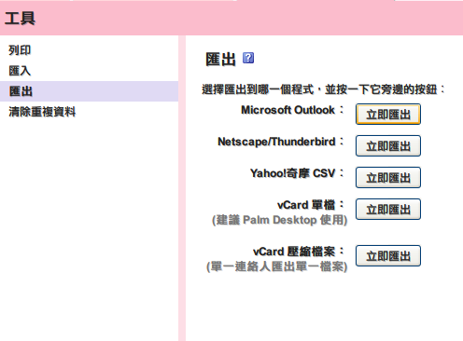Click the 建議 Palm Desktop 使用 note
Viewport: 463px width, 341px height.
tap(279, 220)
